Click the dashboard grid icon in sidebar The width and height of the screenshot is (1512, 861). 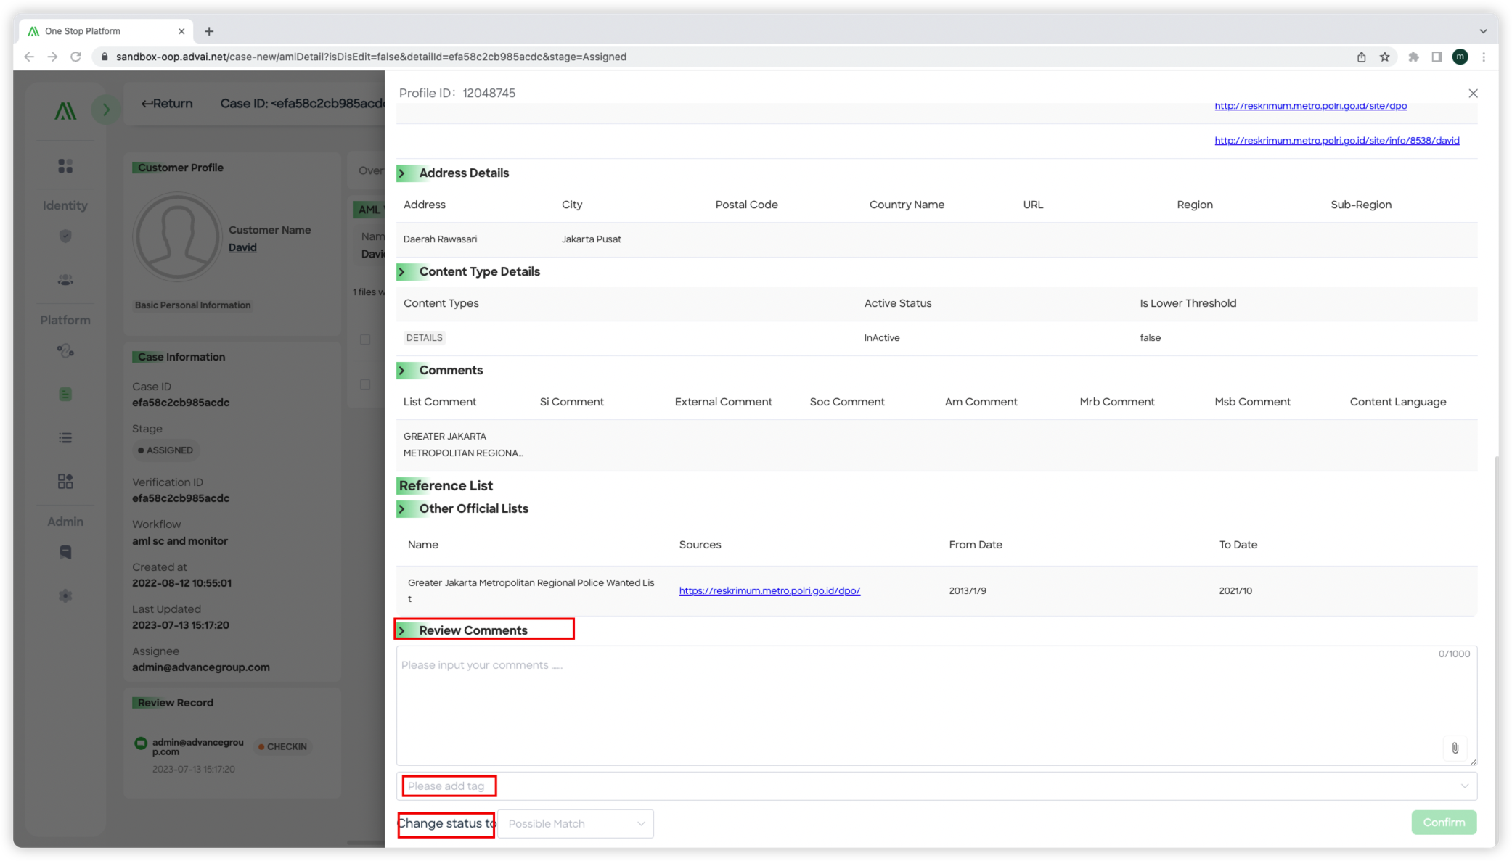point(65,166)
